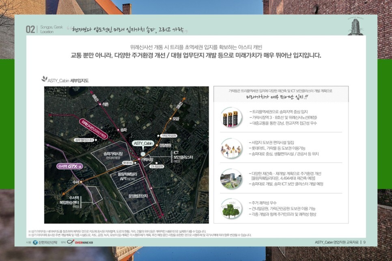
Task: Select the redevelopment aerial circular image
Action: click(x=231, y=179)
